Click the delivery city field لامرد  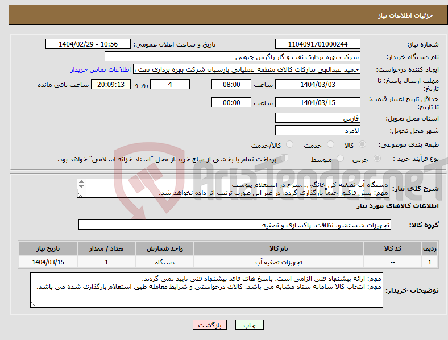[317, 131]
